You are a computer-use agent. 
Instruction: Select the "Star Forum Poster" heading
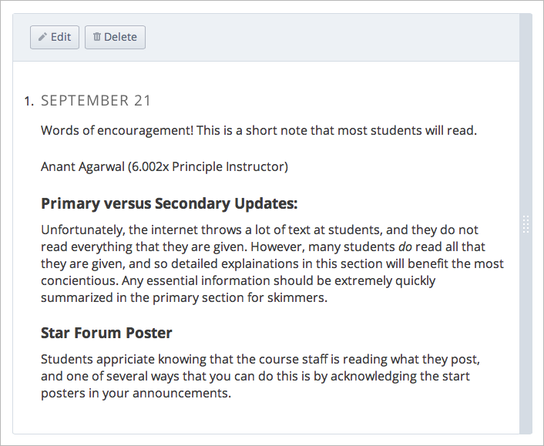coord(106,333)
